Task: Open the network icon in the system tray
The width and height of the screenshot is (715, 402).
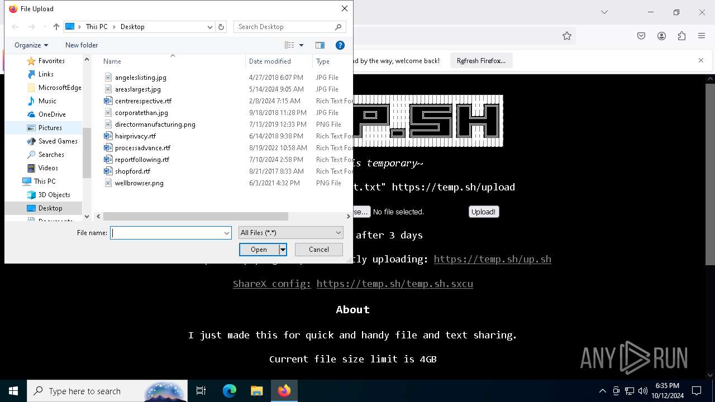Action: (630, 391)
